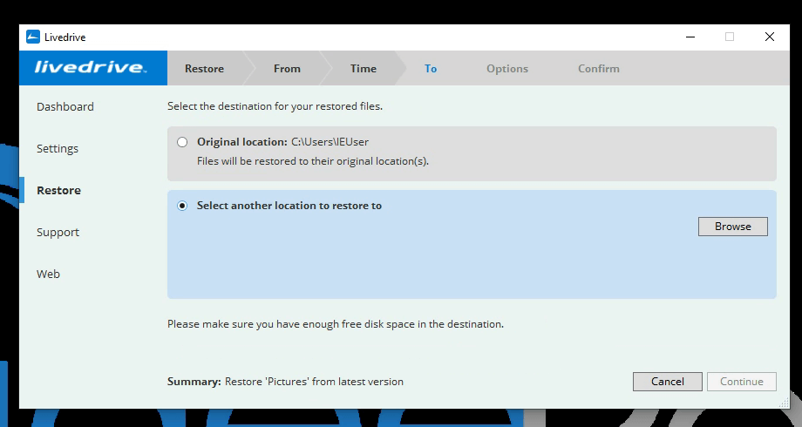
Task: Click the livedrive logo banner
Action: 92,68
